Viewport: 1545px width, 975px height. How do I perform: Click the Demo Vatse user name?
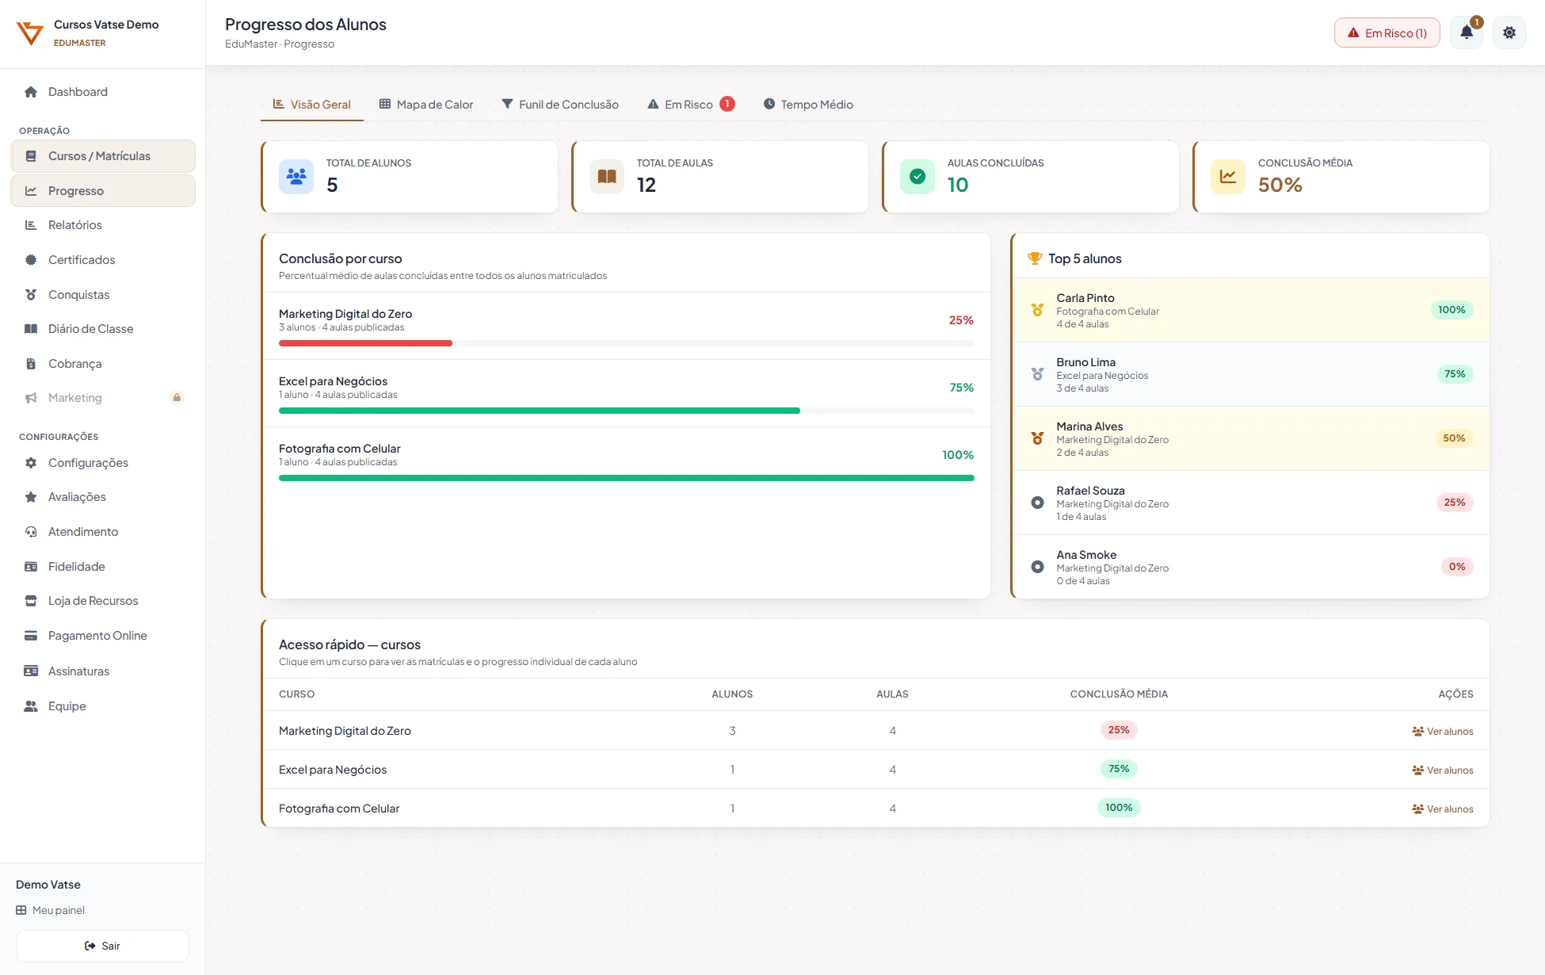pyautogui.click(x=48, y=885)
